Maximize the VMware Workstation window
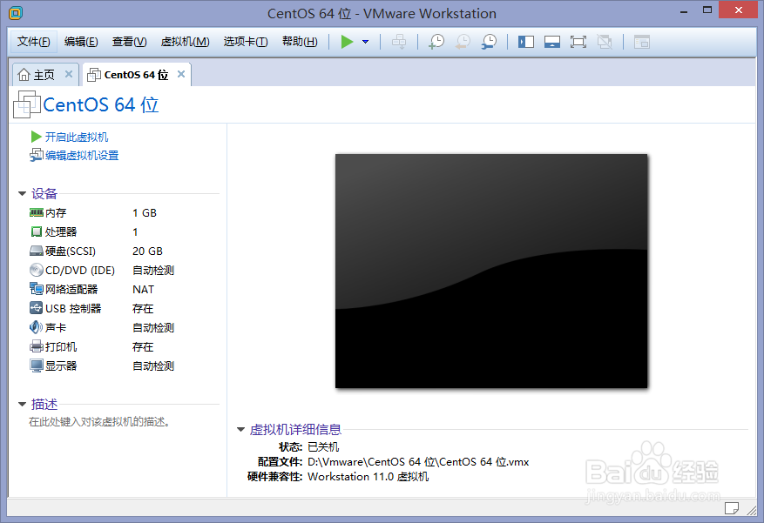Screen dimensions: 764x523 (707, 10)
